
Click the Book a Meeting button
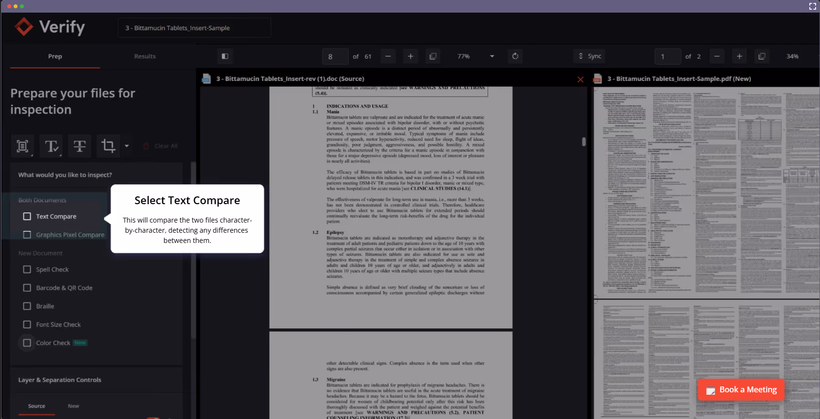coord(741,390)
